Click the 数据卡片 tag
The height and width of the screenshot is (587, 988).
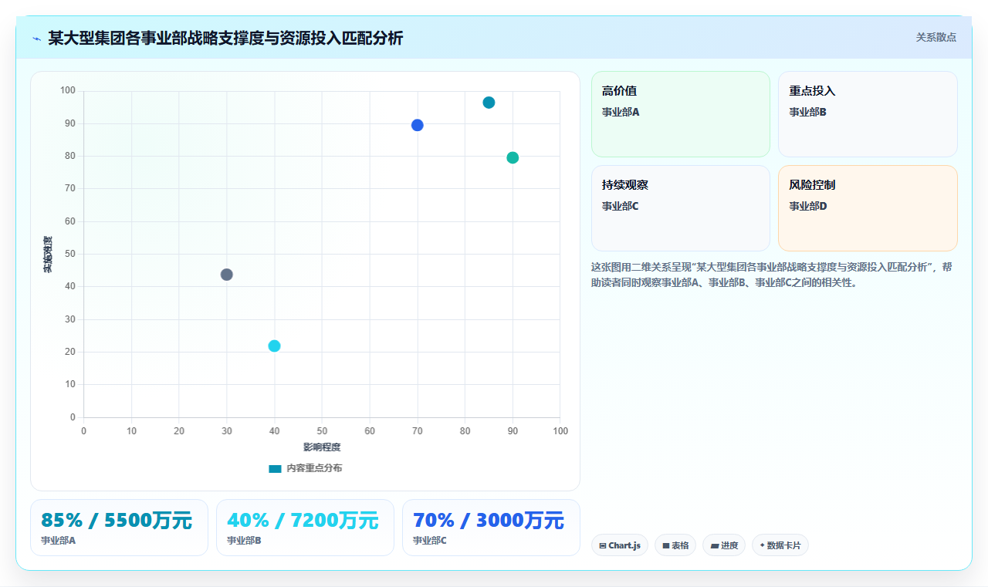tap(780, 545)
